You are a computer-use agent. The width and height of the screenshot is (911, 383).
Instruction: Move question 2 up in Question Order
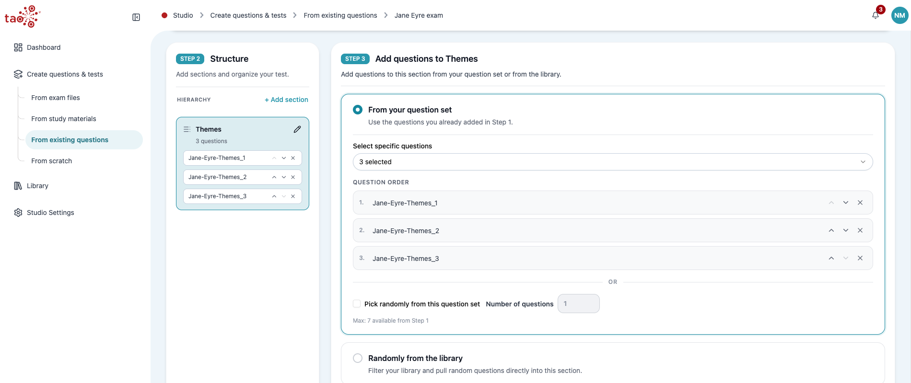831,230
